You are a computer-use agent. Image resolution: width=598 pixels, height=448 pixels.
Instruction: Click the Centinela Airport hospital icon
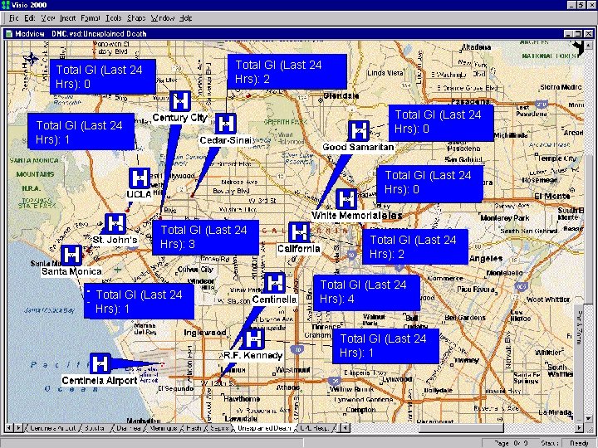point(100,363)
